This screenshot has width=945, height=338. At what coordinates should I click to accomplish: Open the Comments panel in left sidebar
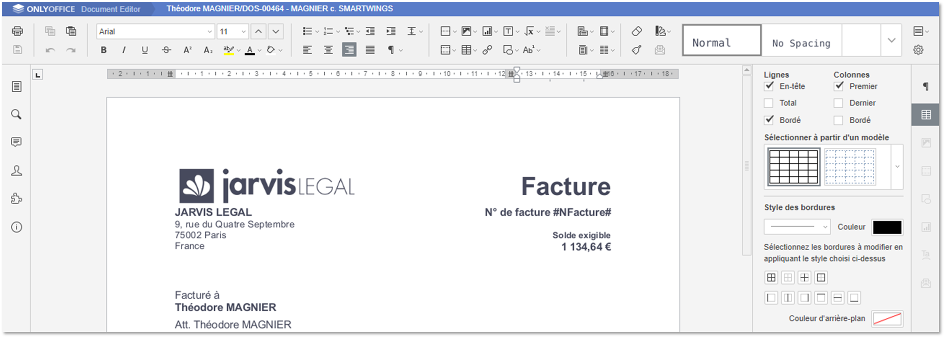tap(16, 142)
